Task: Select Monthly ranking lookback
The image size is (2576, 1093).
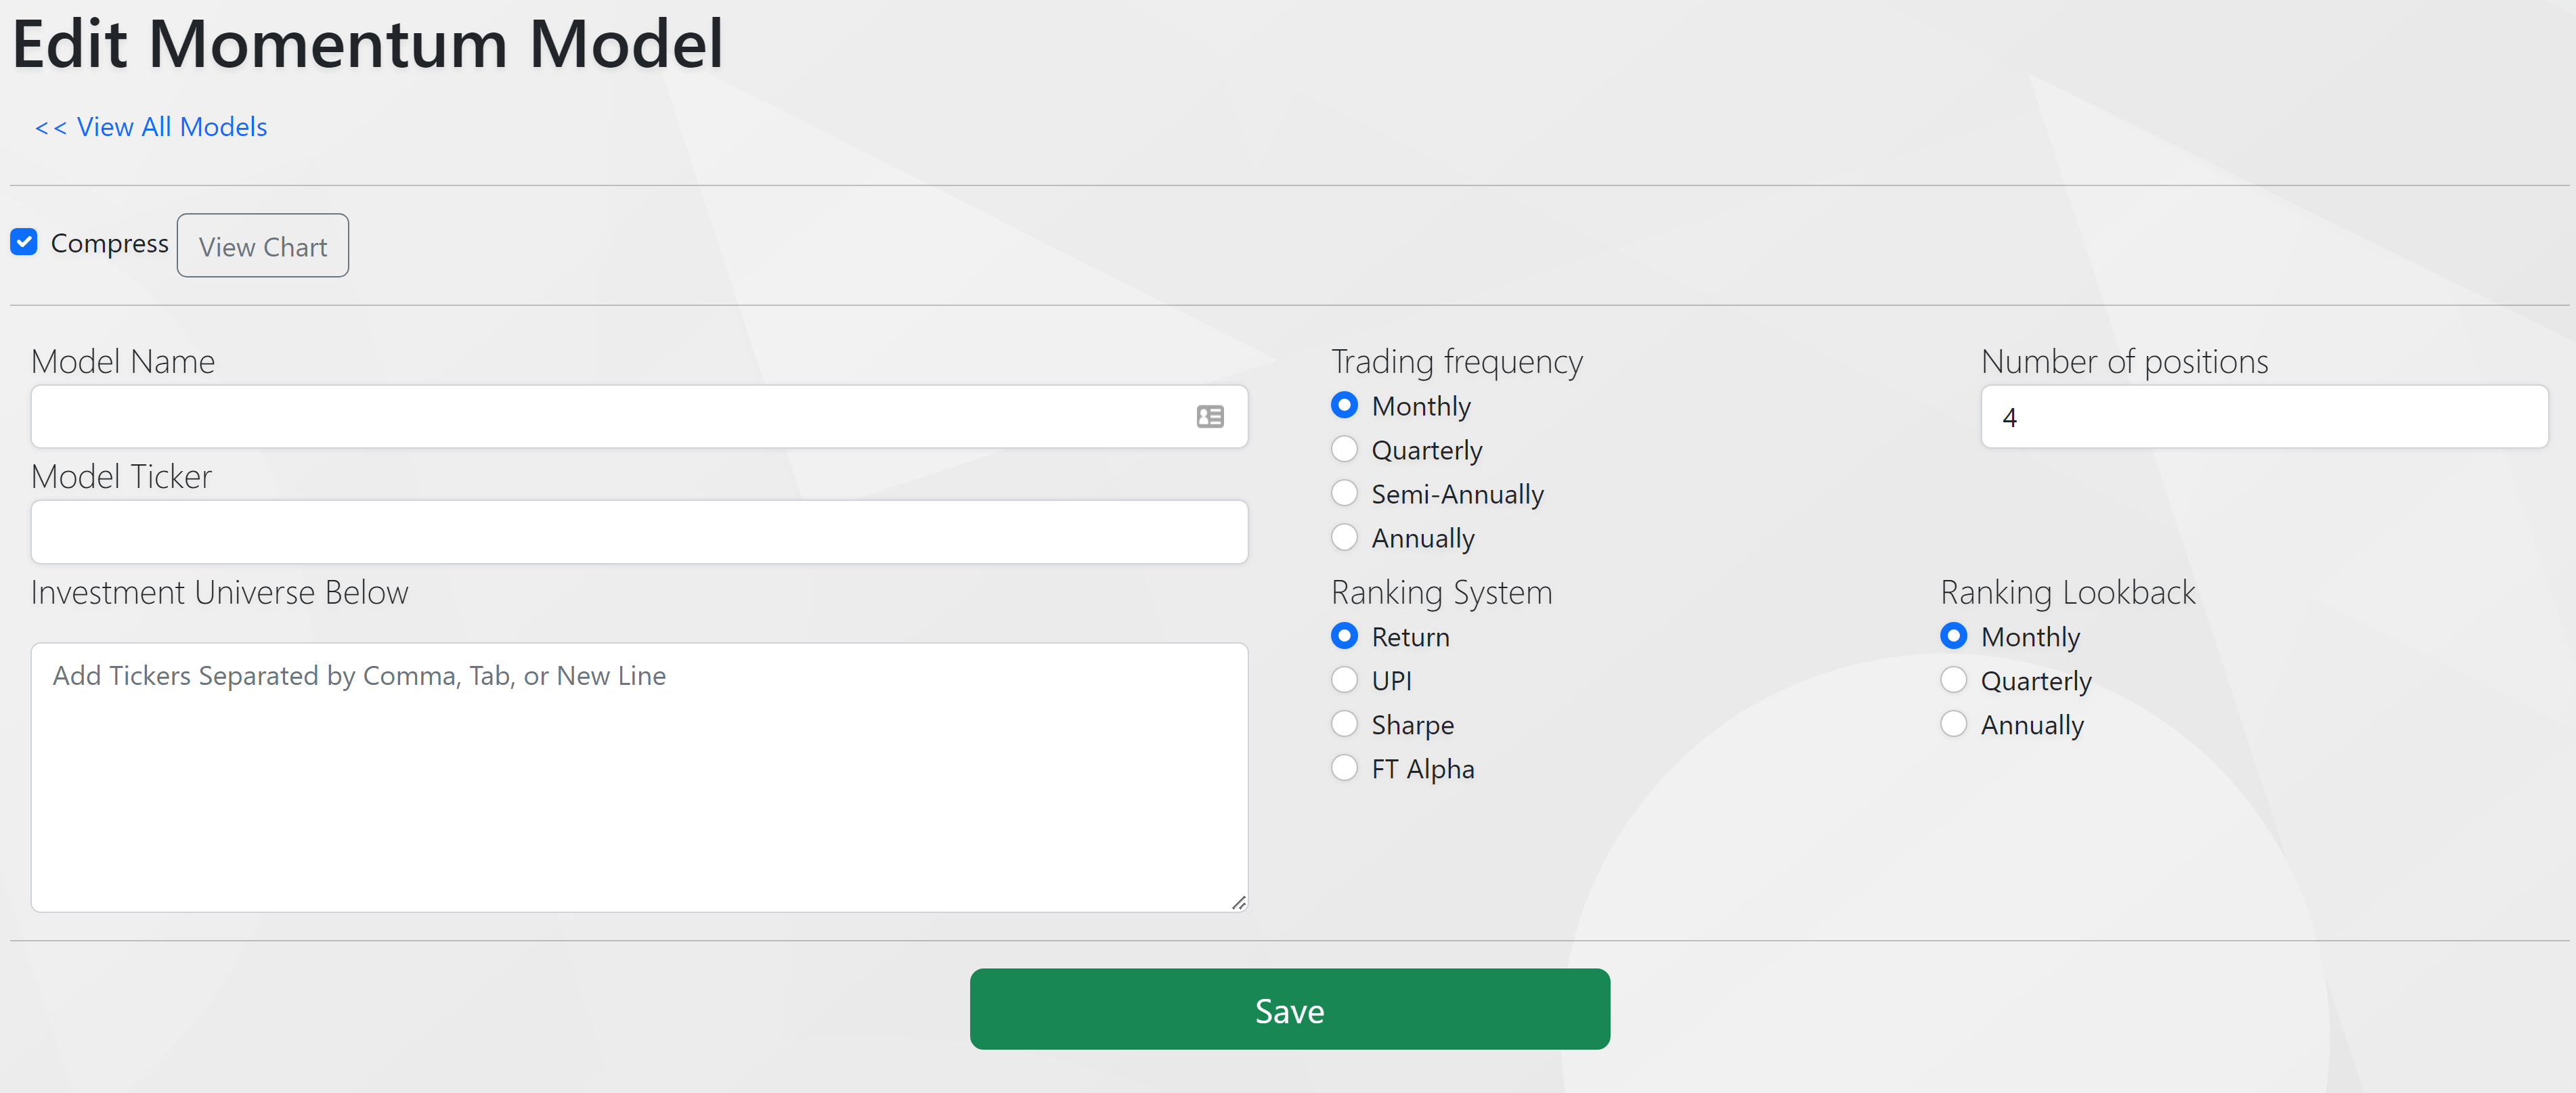Action: (x=1953, y=636)
